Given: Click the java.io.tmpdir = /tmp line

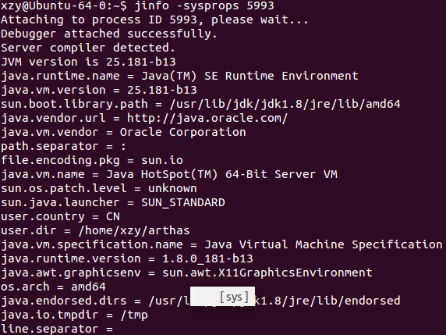Looking at the screenshot, I should click(74, 315).
